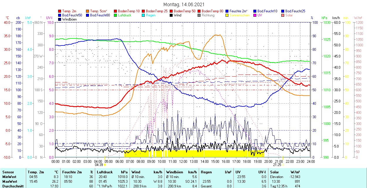Select the magenta UV legend swatch

point(255,15)
